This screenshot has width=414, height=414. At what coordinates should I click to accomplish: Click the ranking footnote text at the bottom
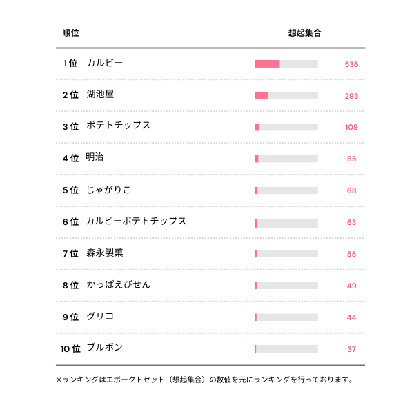[204, 379]
